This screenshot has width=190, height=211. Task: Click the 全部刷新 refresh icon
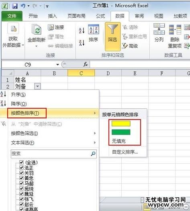(37, 29)
